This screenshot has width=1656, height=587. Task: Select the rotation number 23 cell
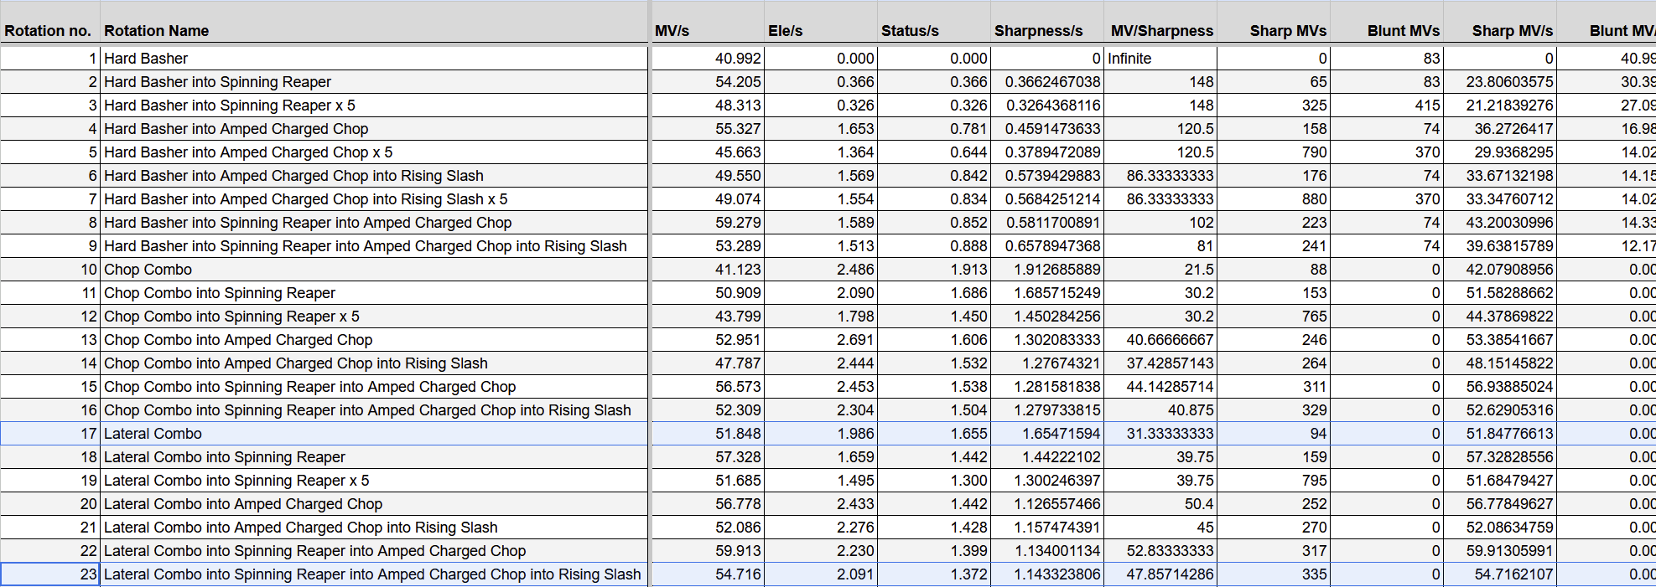coord(50,574)
